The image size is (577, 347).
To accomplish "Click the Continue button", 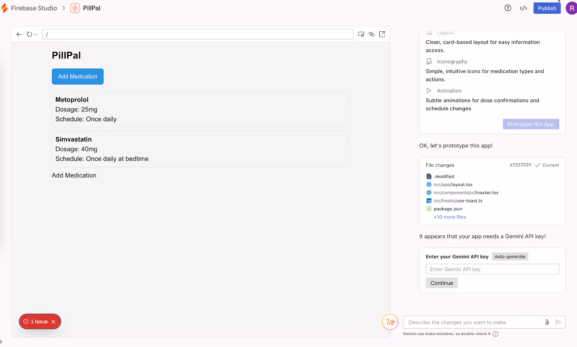I will click(442, 283).
